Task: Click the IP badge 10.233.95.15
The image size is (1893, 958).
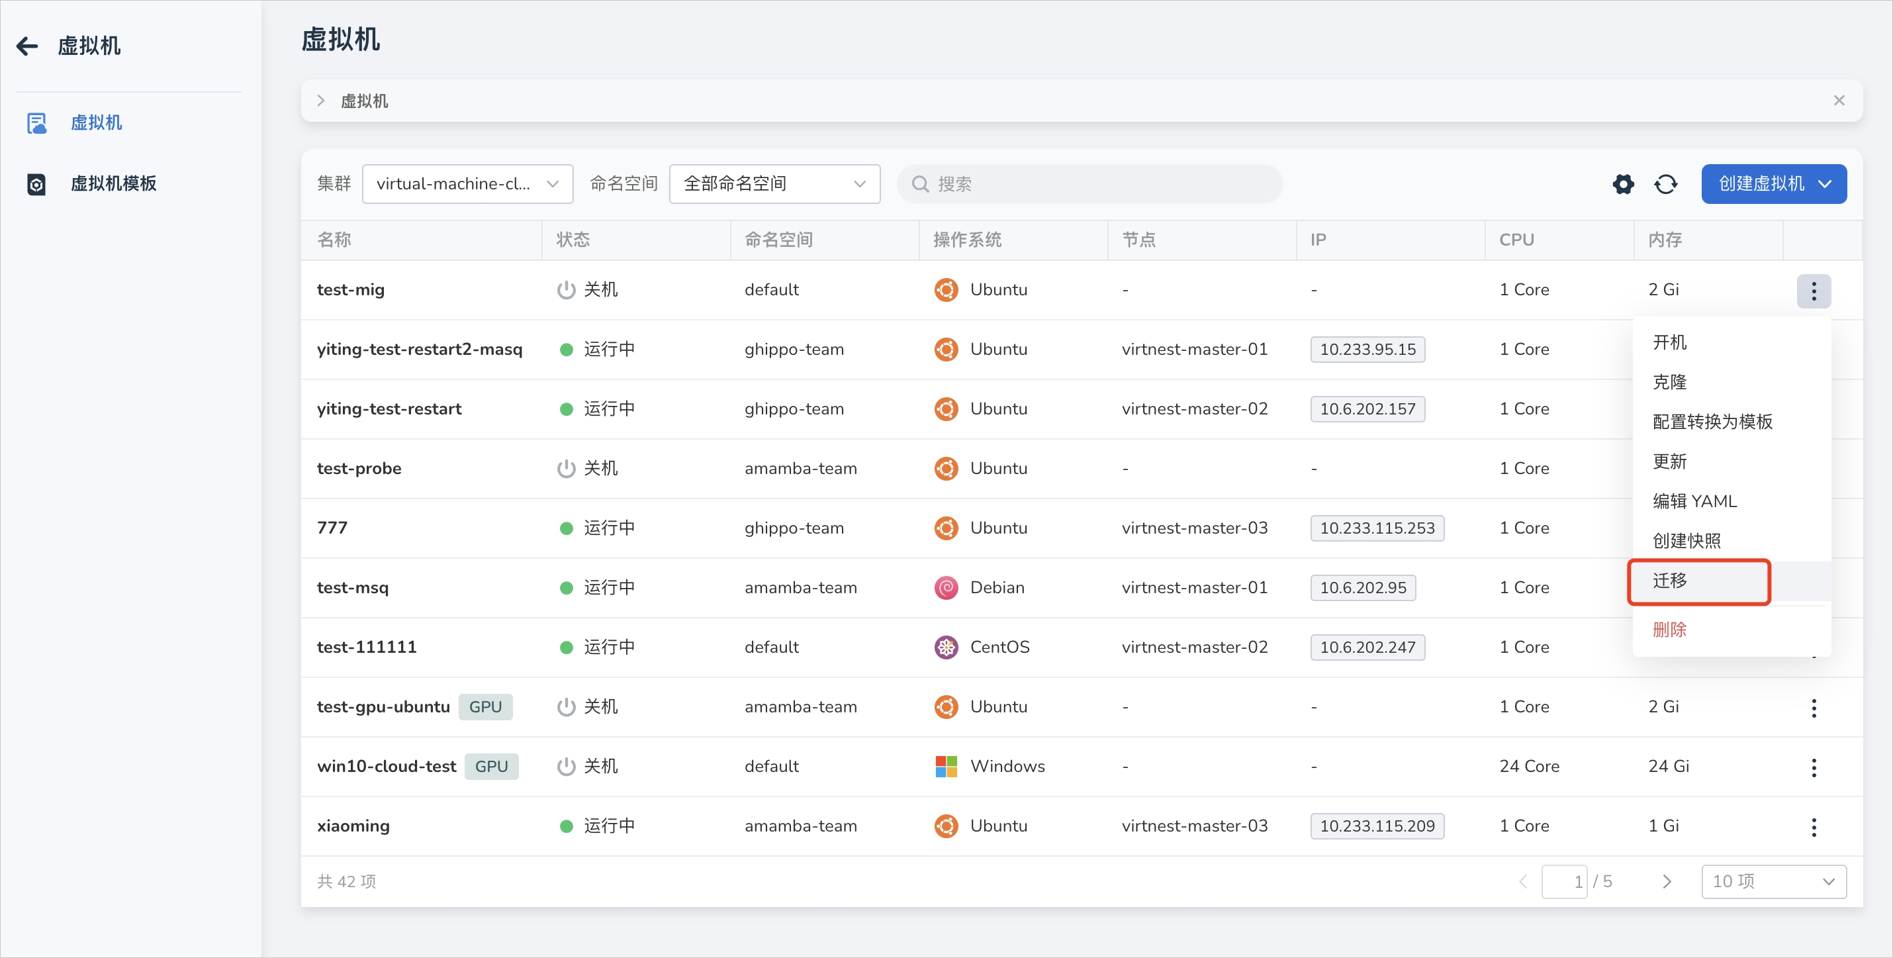Action: pos(1367,349)
